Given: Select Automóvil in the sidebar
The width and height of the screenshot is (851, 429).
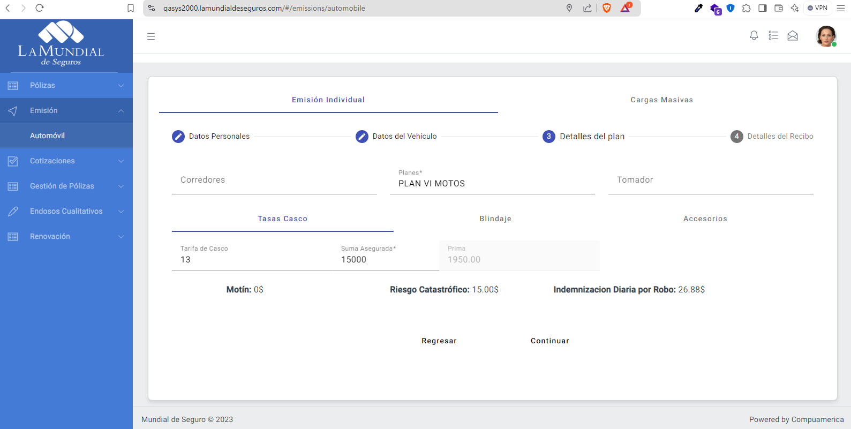Looking at the screenshot, I should (47, 136).
